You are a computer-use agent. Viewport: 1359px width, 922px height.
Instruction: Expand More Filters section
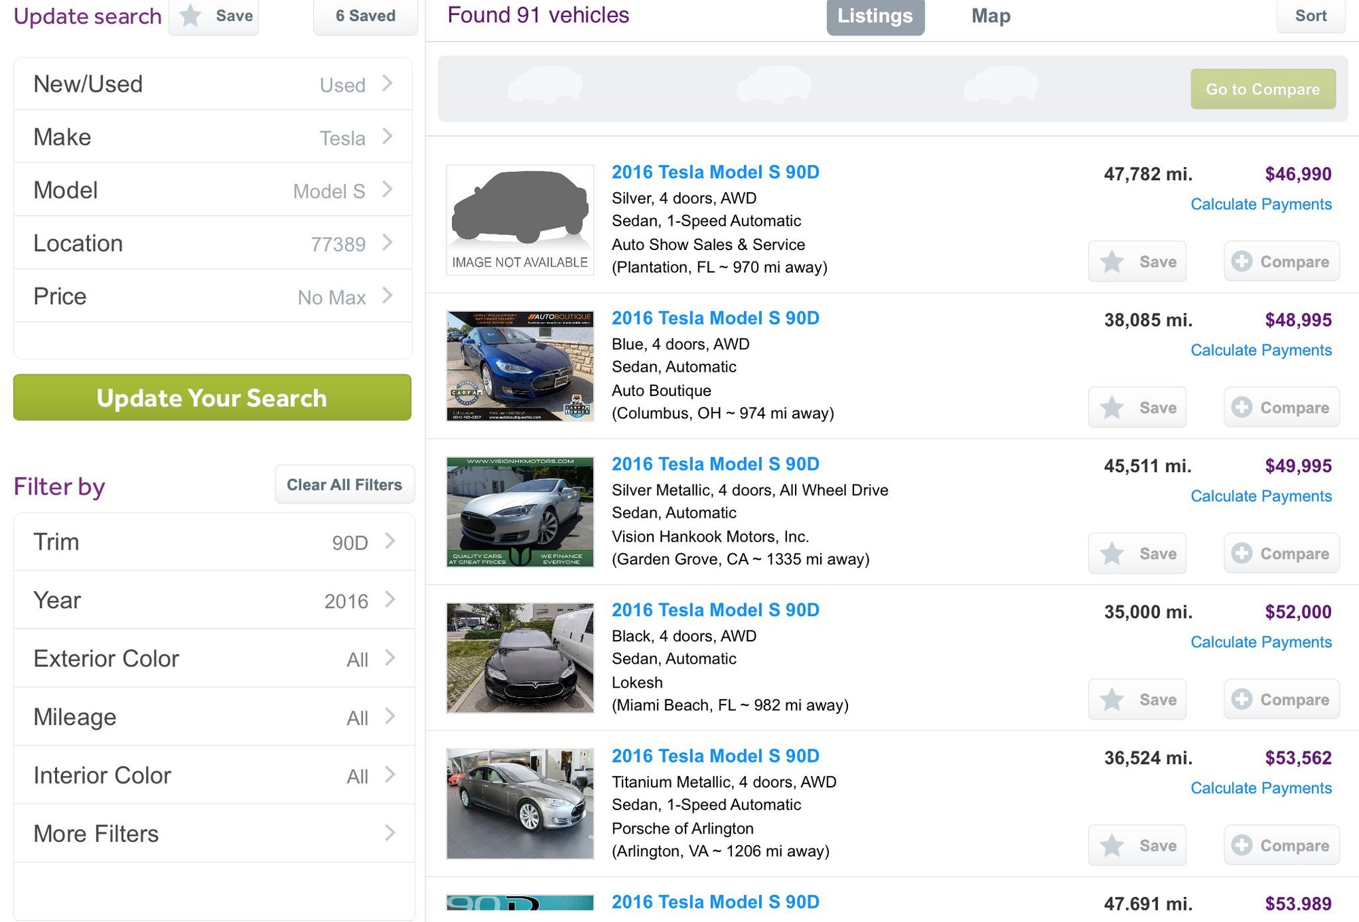[213, 834]
